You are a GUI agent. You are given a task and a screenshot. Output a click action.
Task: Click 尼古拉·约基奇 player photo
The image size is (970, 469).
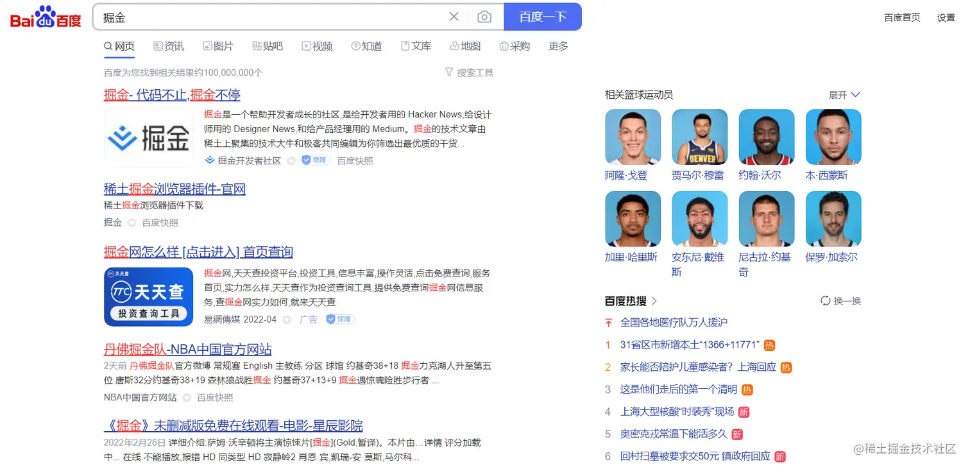[x=767, y=219]
